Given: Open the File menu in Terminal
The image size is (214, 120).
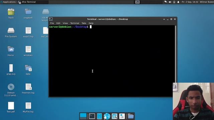Looking at the screenshot, I should 52,23.
